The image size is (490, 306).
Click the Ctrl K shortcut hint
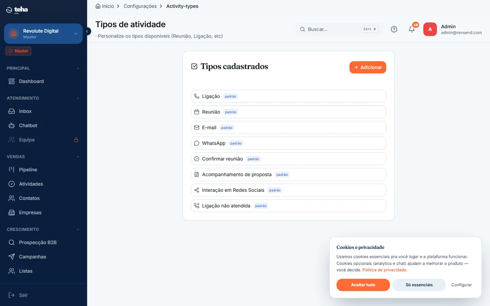(x=369, y=29)
